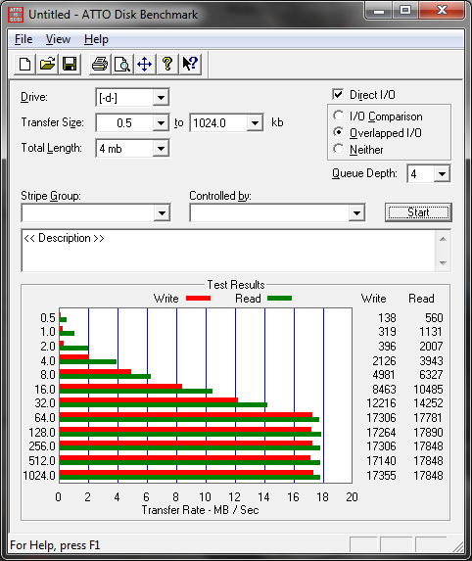The height and width of the screenshot is (561, 472).
Task: Open the File menu
Action: (24, 39)
